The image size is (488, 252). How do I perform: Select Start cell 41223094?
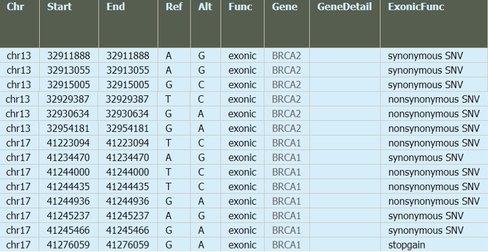click(x=68, y=143)
